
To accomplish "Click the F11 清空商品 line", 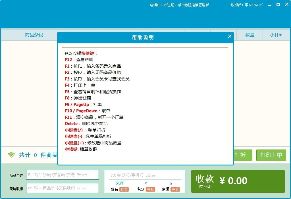I will 94,117.
